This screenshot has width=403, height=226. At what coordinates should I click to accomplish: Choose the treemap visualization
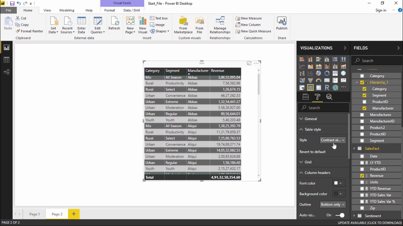(335, 73)
